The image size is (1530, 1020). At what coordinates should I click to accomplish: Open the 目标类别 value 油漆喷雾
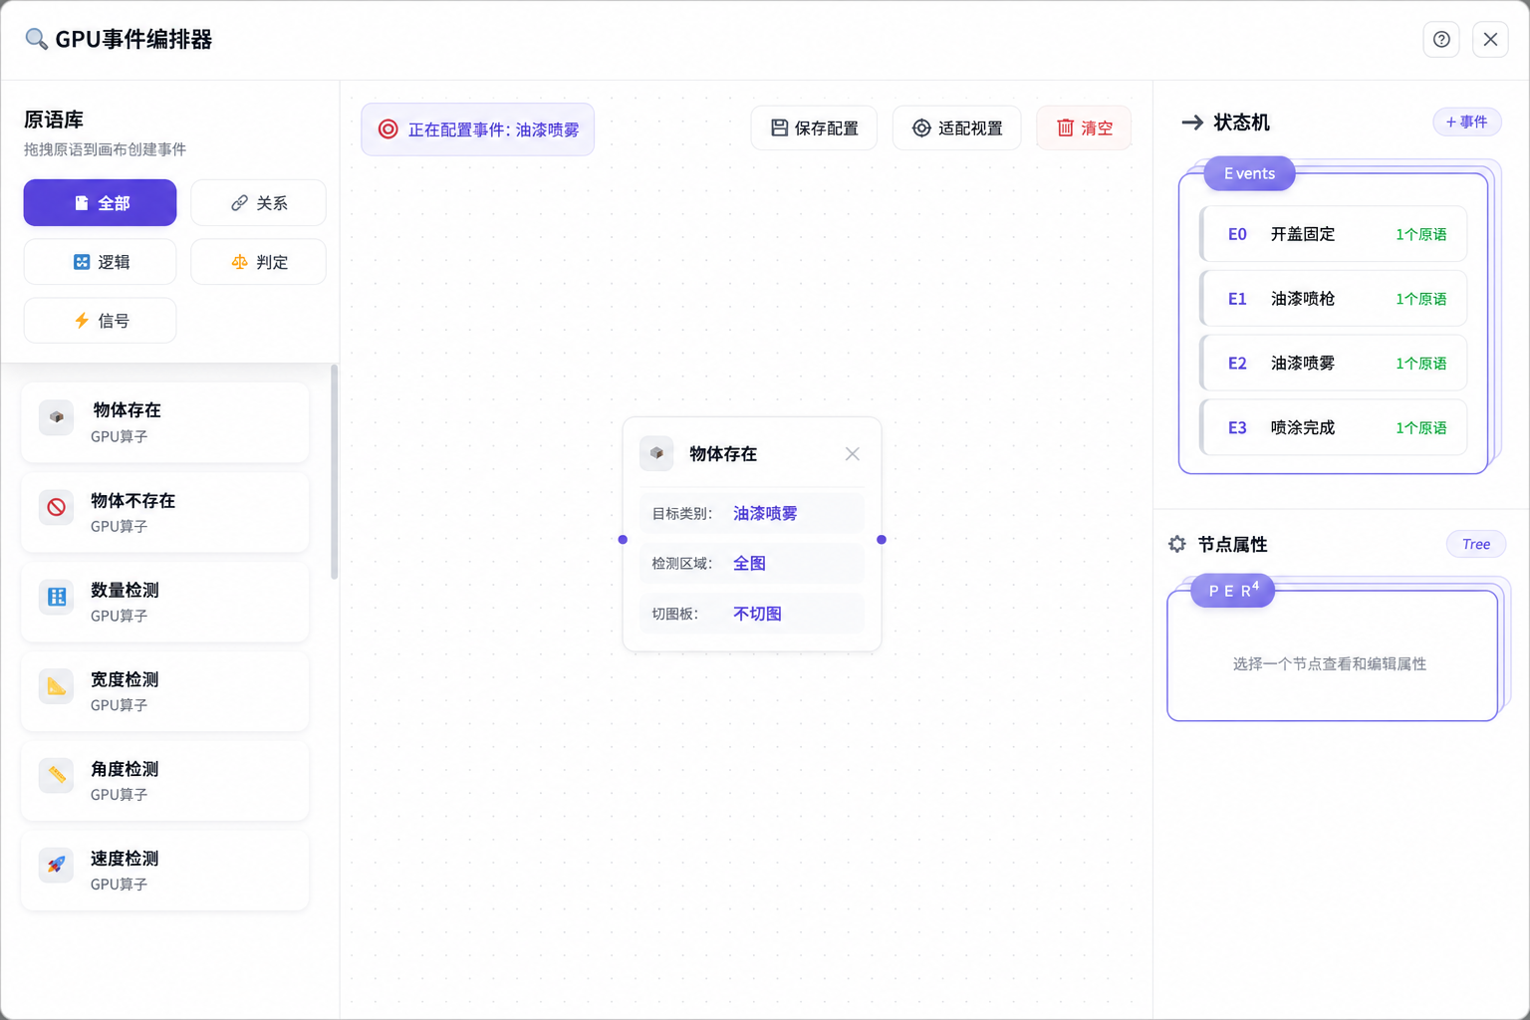tap(765, 514)
